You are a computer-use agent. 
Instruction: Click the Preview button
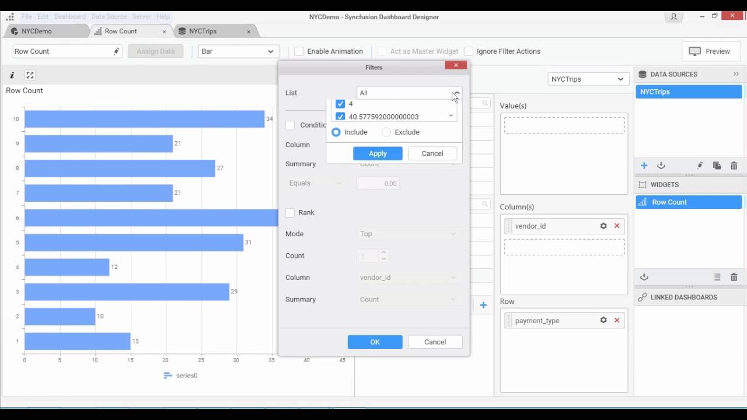pyautogui.click(x=710, y=51)
